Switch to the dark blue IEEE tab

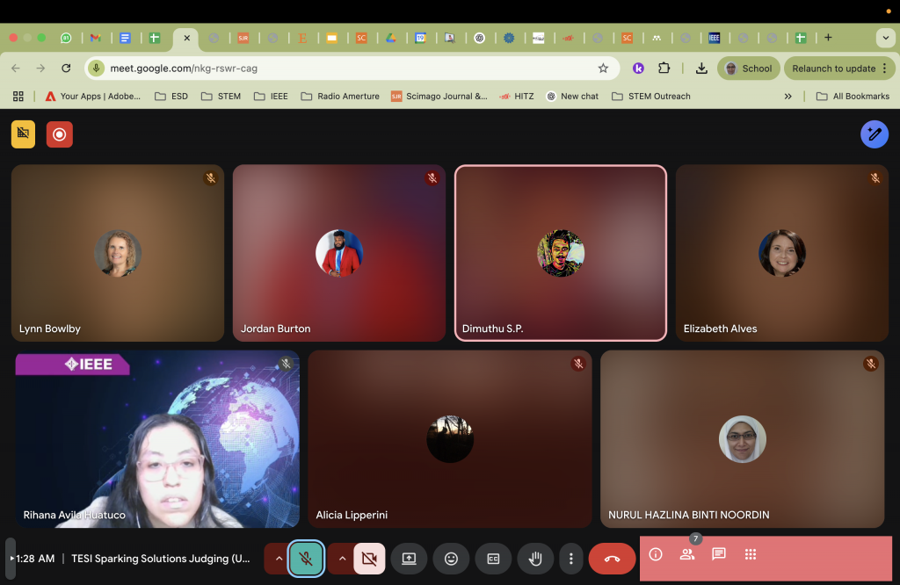[714, 38]
